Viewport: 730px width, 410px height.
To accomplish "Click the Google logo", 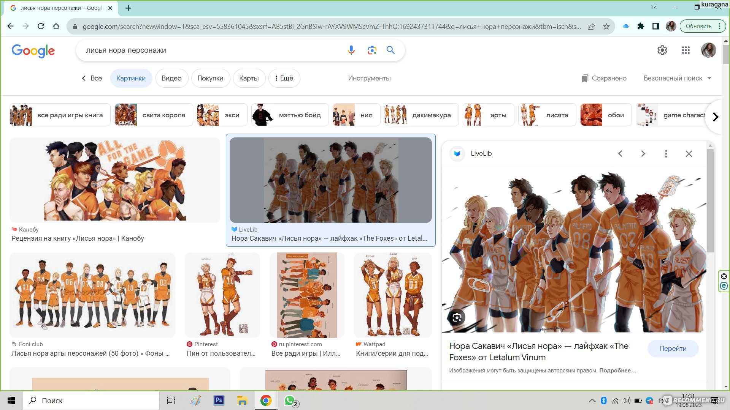I will tap(33, 50).
